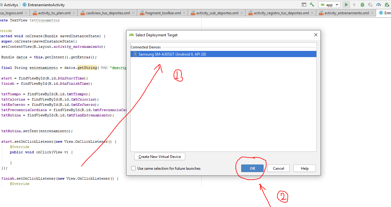
Task: Click txtCalorias findViewById line
Action: click(50, 99)
